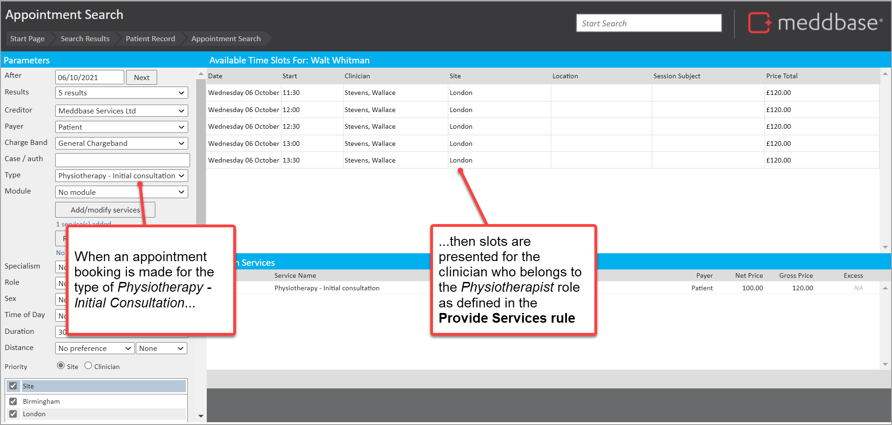This screenshot has width=892, height=425.
Task: Click the meddbase logo icon
Action: pos(759,23)
